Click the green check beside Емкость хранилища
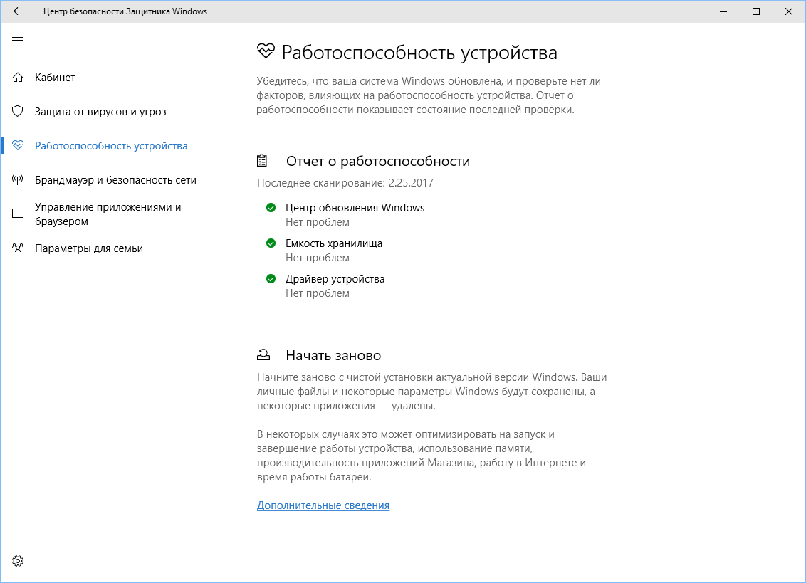The image size is (806, 583). point(271,243)
